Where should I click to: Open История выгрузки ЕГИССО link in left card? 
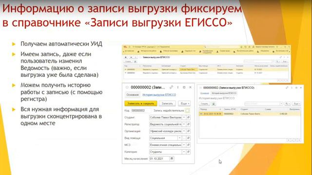(x=159, y=95)
